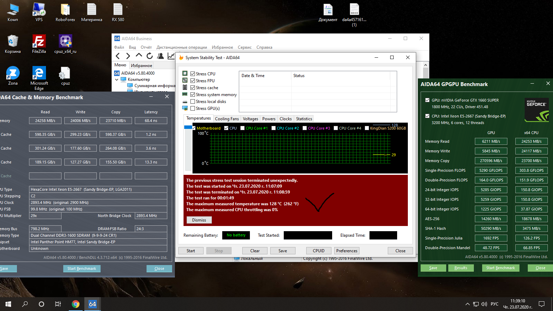Viewport: 553px width, 311px height.
Task: Open the cpuz_x64_ru desktop icon
Action: coord(65,44)
